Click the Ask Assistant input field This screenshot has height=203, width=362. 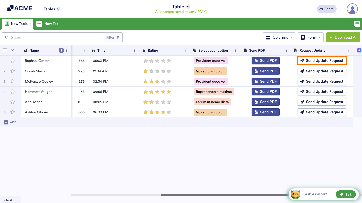click(317, 194)
